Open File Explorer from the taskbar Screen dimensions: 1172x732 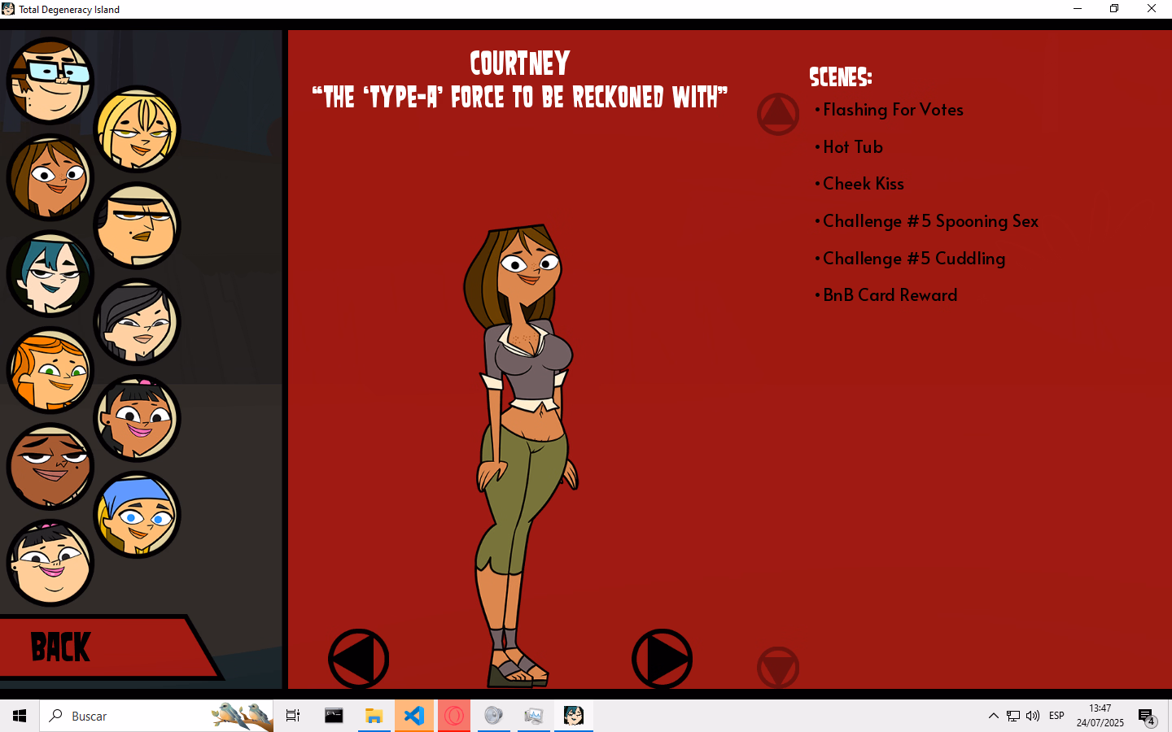(x=374, y=716)
